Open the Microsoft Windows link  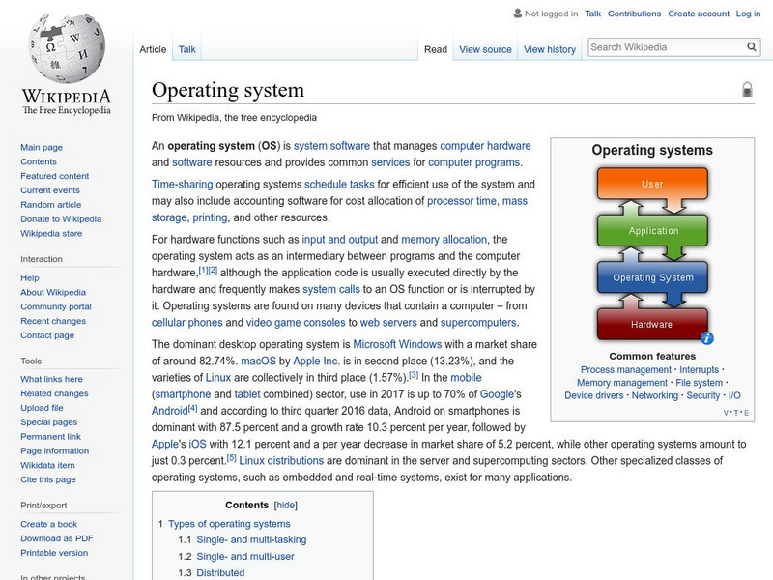pos(397,344)
